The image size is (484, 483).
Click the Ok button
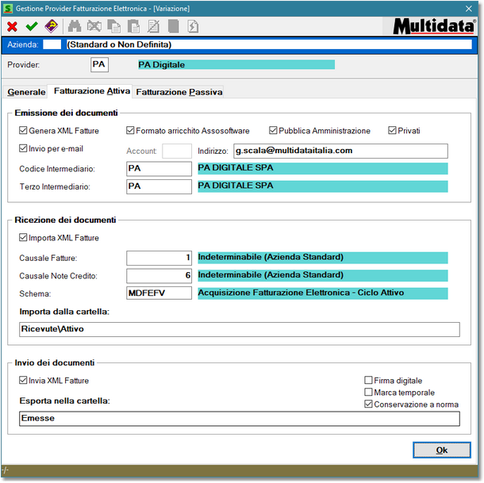click(x=442, y=450)
